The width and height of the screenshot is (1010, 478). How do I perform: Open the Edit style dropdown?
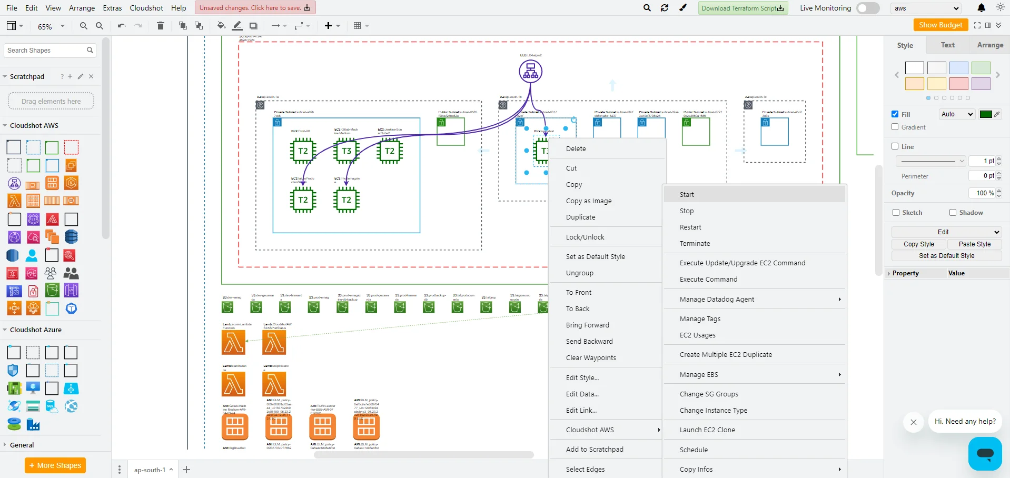[946, 232]
